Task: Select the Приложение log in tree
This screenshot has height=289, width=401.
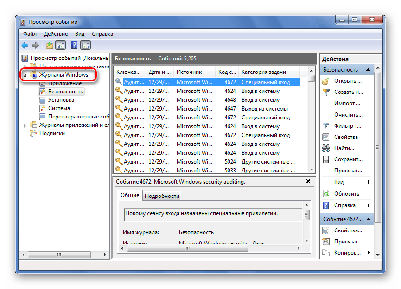Action: tap(64, 83)
